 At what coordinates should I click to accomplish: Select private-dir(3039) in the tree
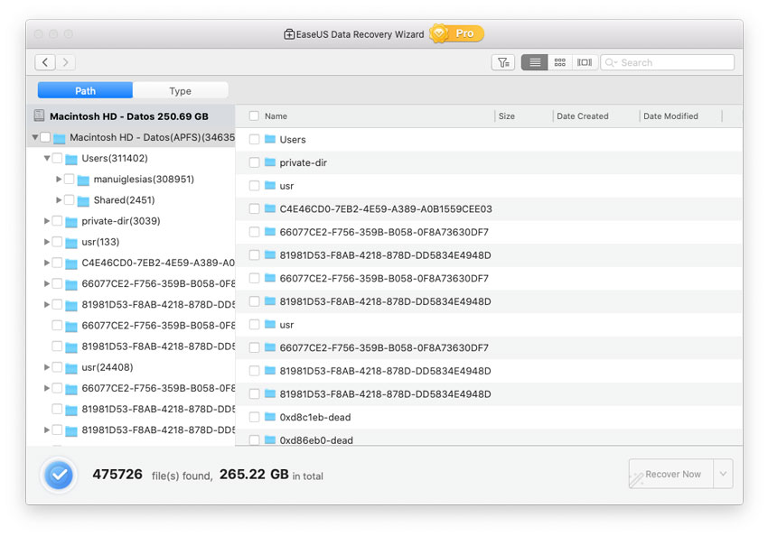[x=121, y=221]
